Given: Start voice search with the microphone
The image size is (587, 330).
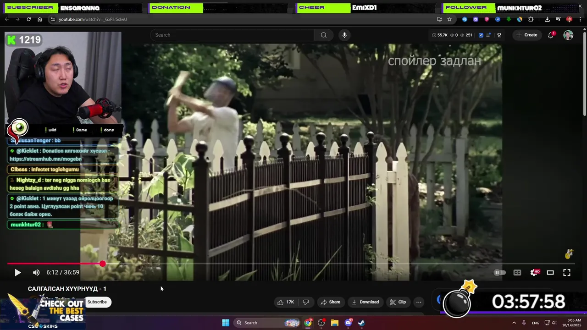Looking at the screenshot, I should coord(344,35).
